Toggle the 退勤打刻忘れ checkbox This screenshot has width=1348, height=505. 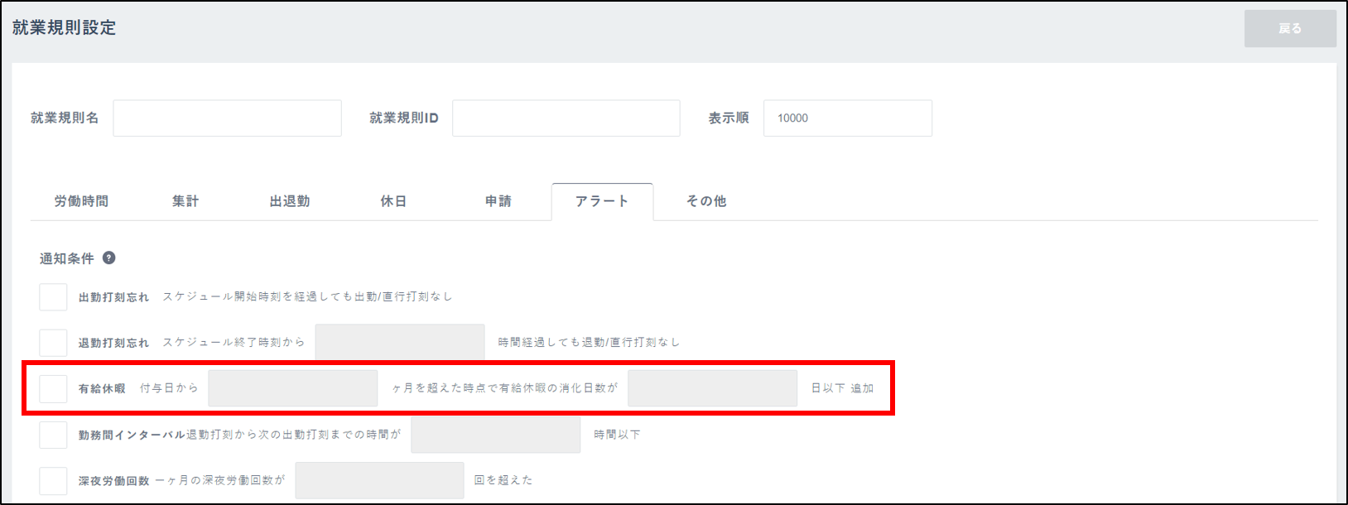pyautogui.click(x=53, y=342)
